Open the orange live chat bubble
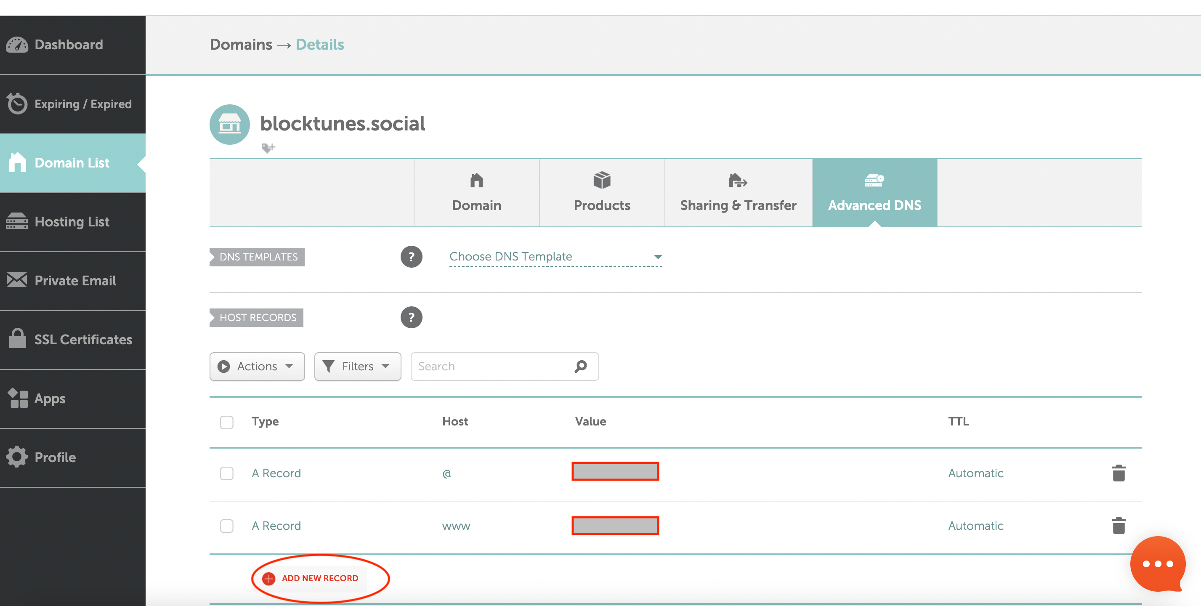Viewport: 1201px width, 606px height. 1158,564
